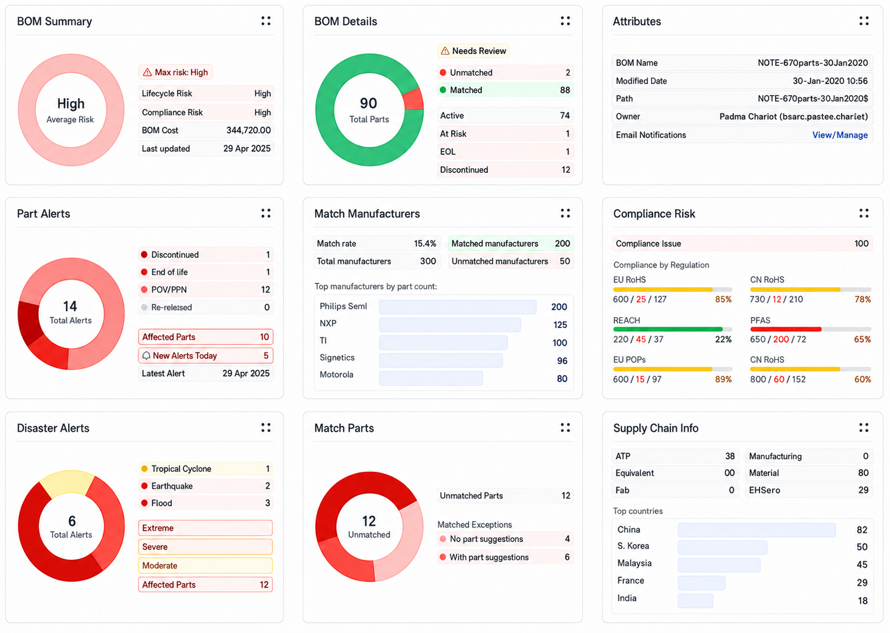Open BOM Details panel drag handle menu
The image size is (890, 633).
click(565, 21)
